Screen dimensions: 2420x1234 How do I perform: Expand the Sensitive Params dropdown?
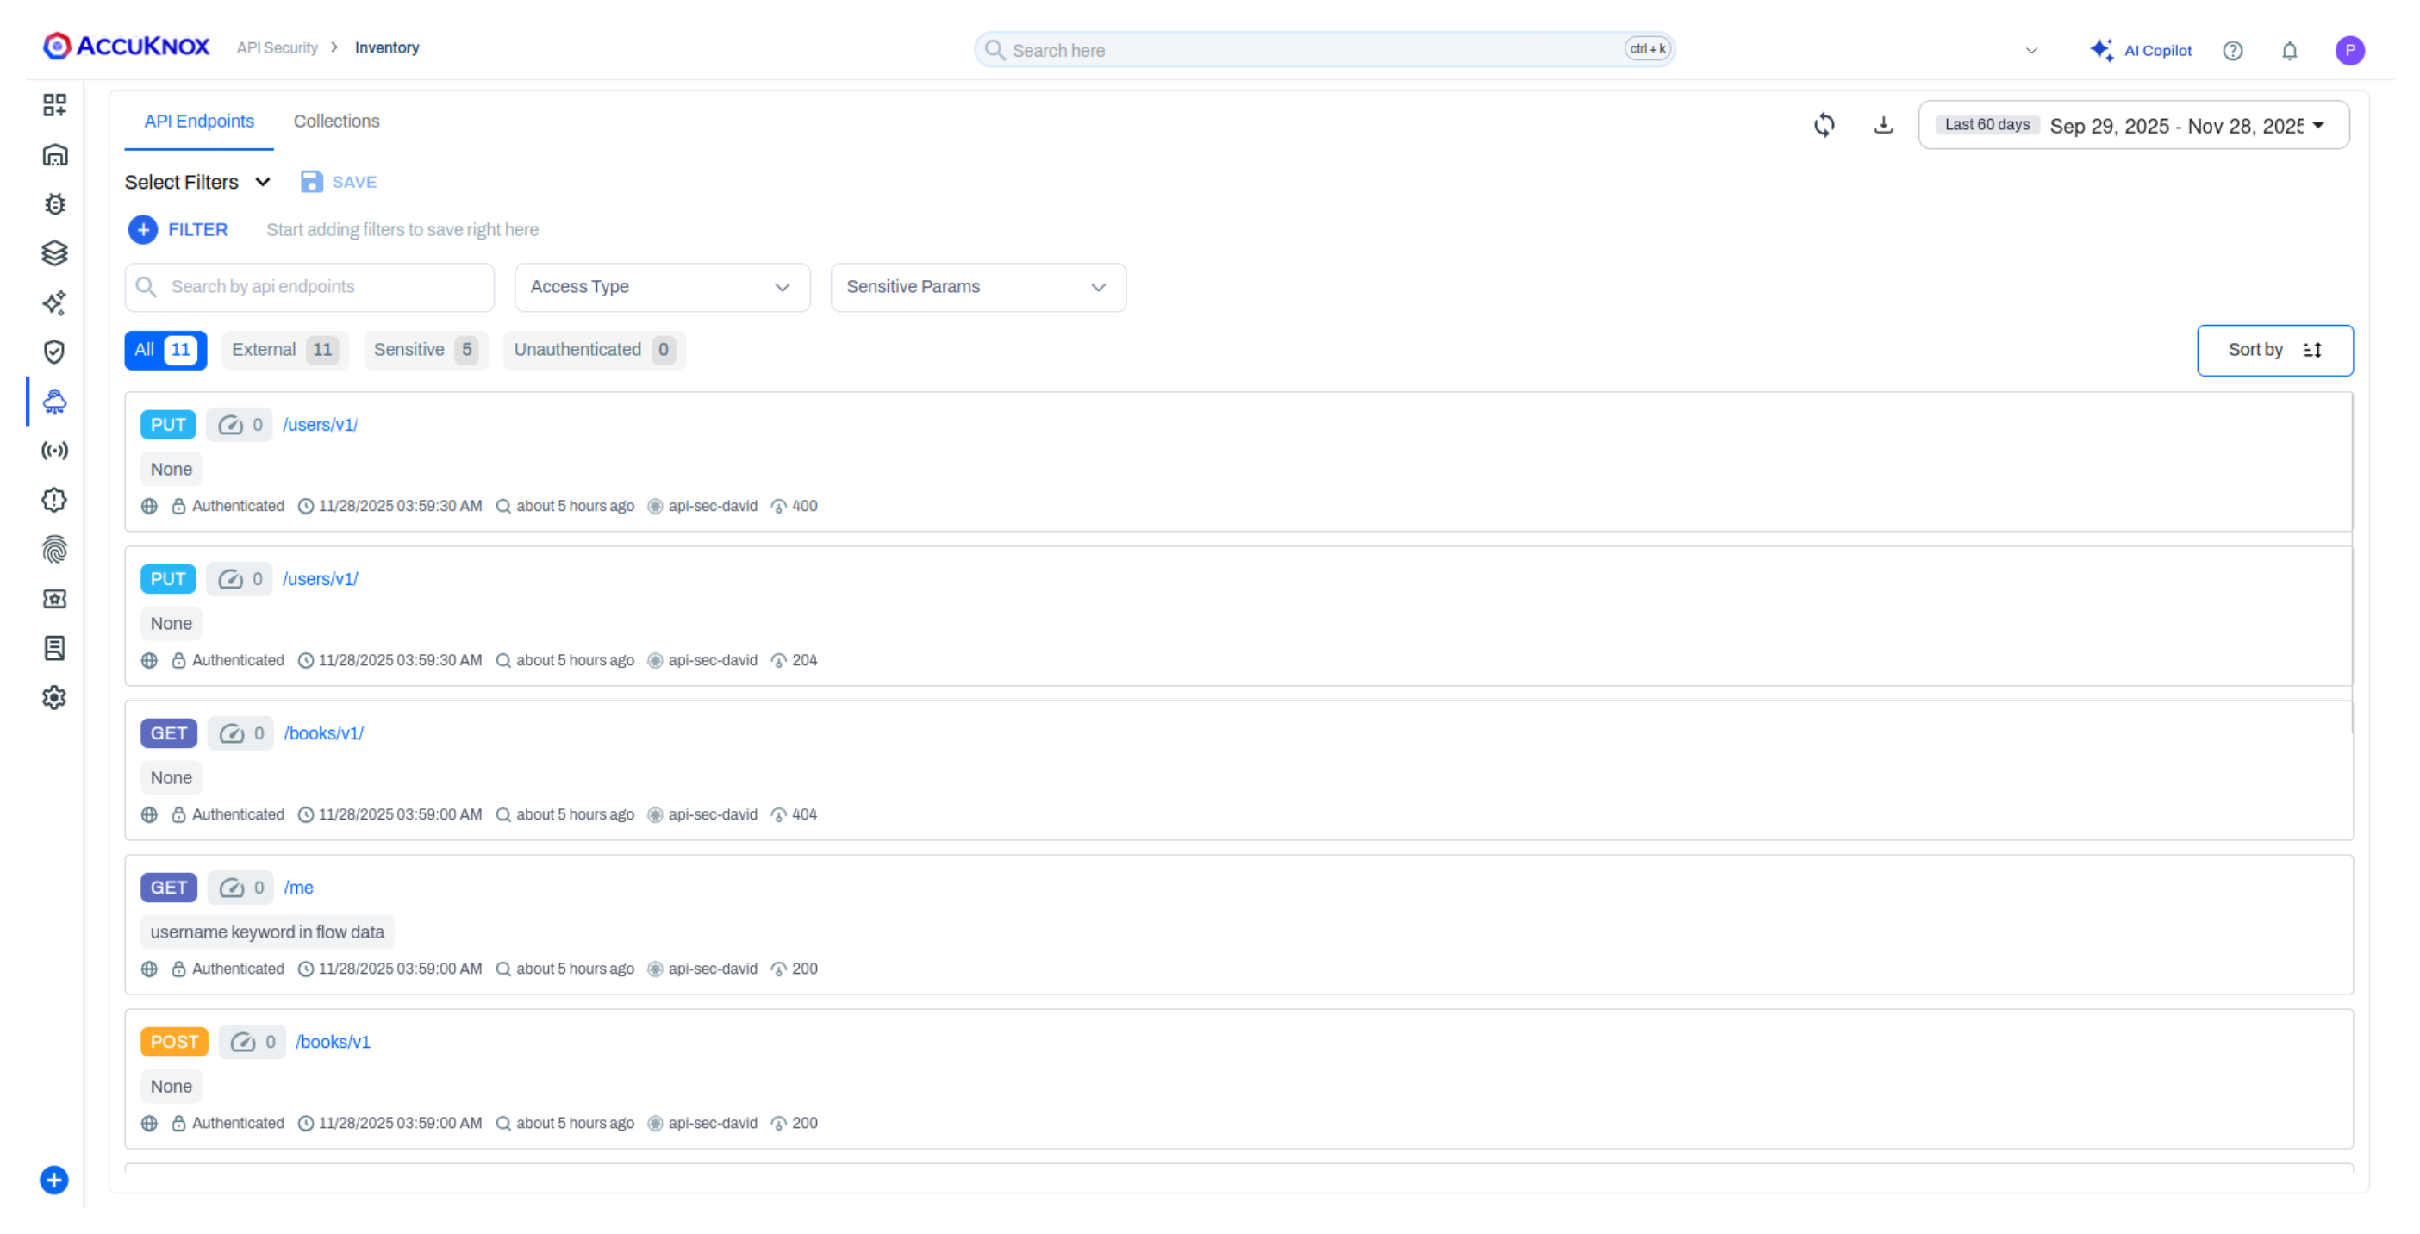977,287
